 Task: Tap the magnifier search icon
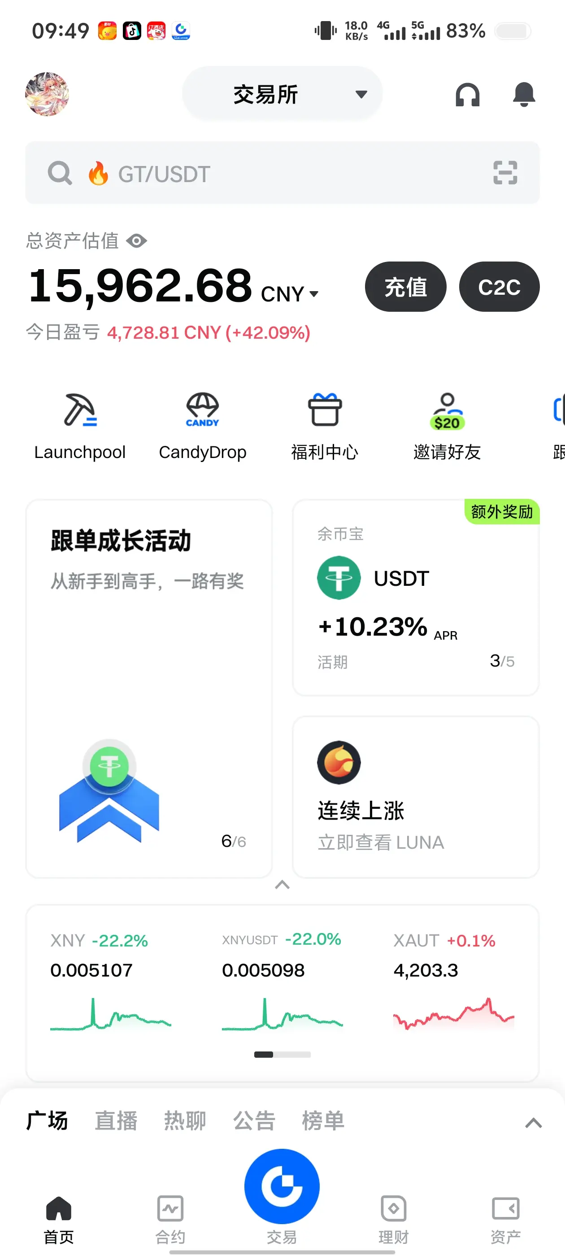(60, 173)
